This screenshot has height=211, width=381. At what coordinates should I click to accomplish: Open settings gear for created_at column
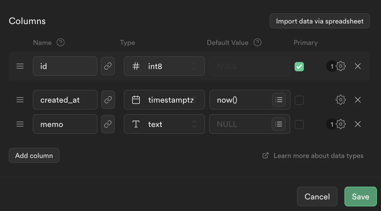coord(340,100)
